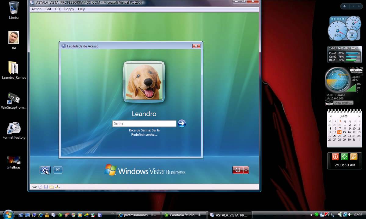366x219 pixels.
Task: Click the floppy disk status icon
Action: 46,187
